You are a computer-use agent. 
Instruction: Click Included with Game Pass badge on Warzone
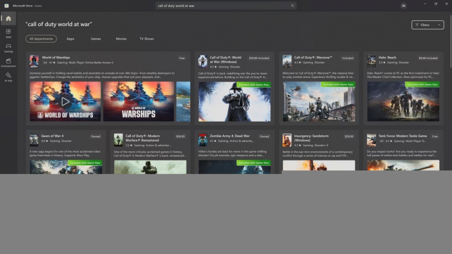[338, 85]
